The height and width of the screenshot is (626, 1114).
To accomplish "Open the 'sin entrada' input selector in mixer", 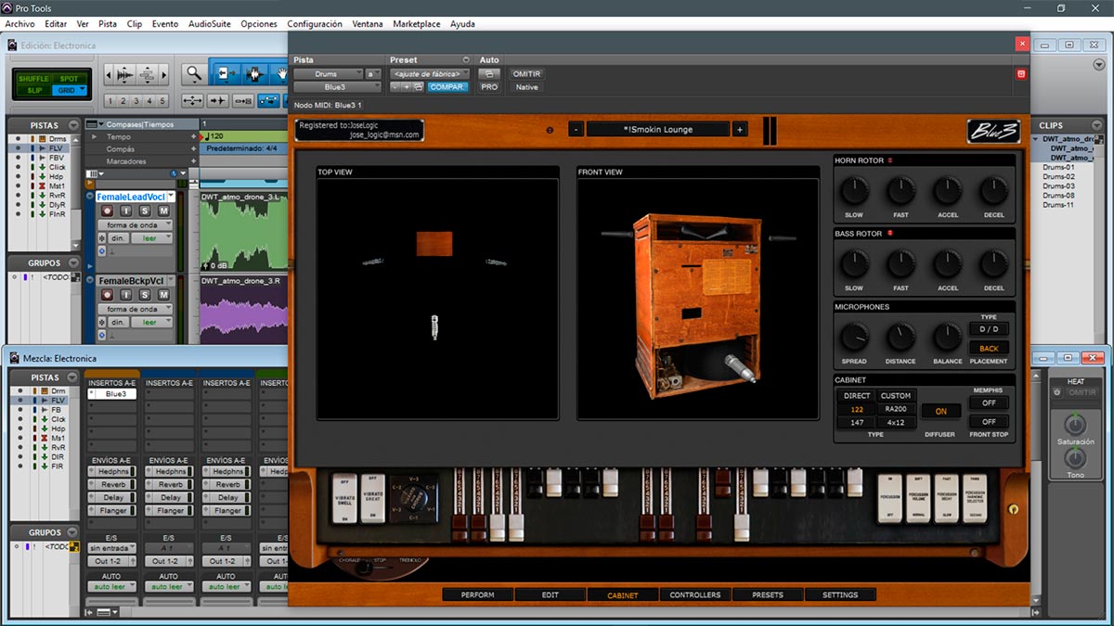I will point(111,548).
